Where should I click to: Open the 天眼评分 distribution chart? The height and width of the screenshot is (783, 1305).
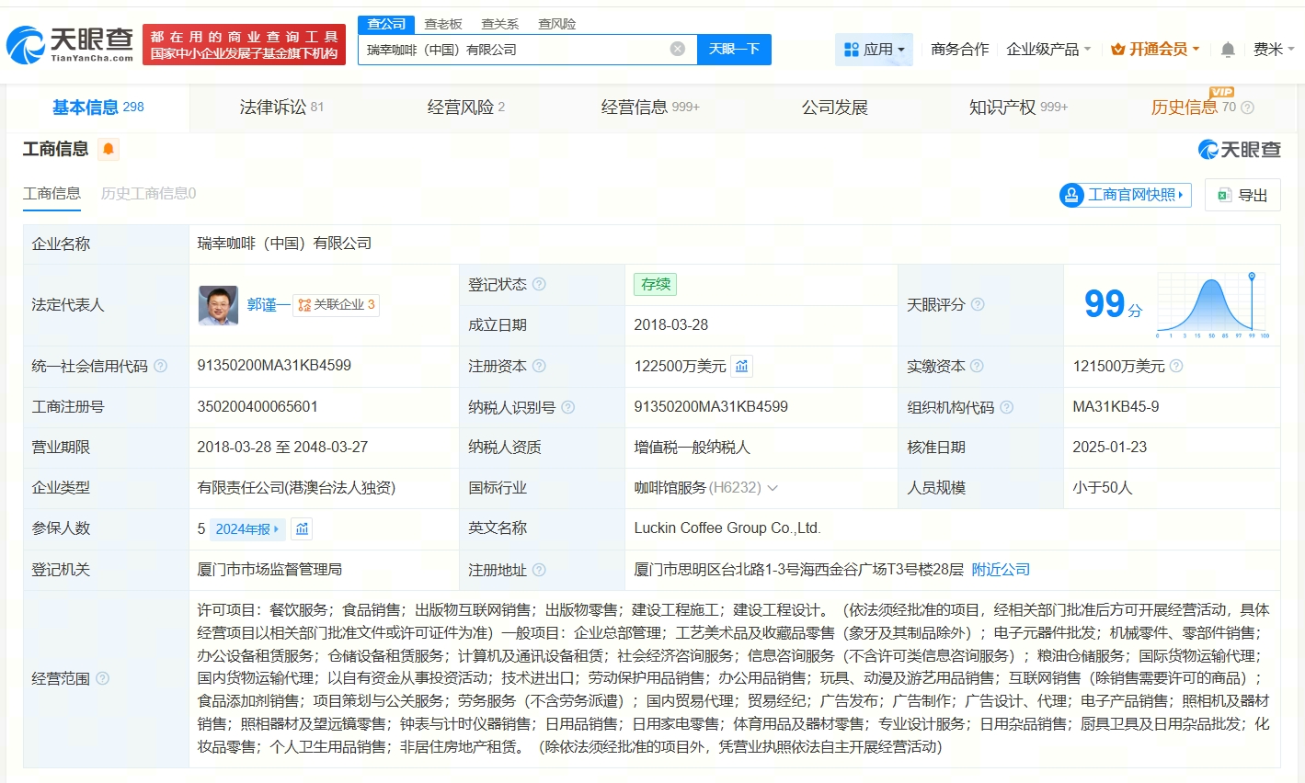[x=1213, y=305]
